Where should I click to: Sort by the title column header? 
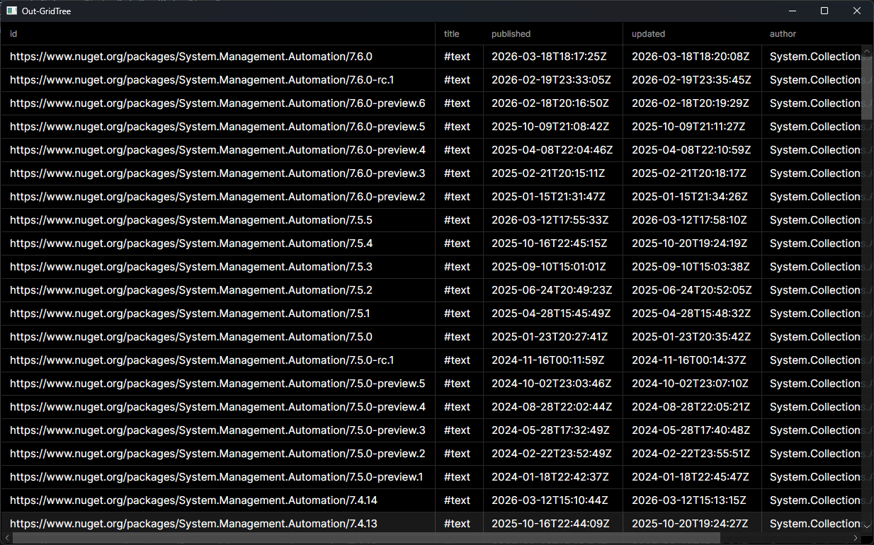(459, 33)
